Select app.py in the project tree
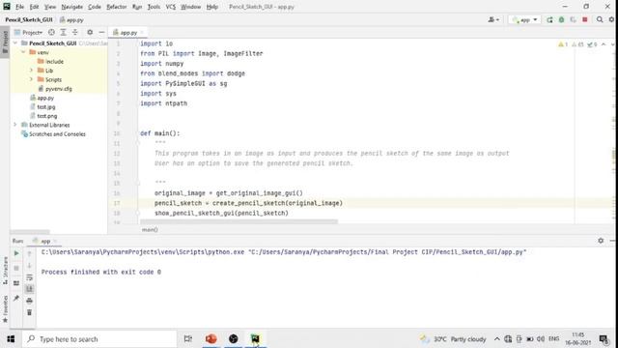Image resolution: width=618 pixels, height=348 pixels. point(42,98)
